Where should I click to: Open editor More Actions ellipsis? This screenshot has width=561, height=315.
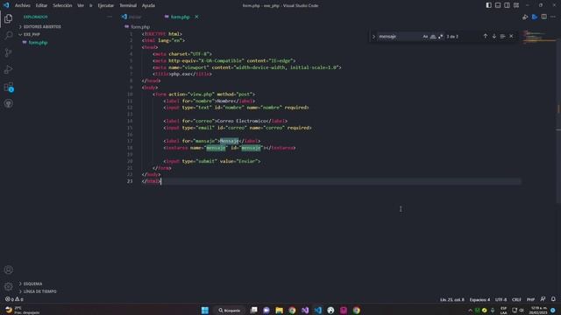coord(553,17)
